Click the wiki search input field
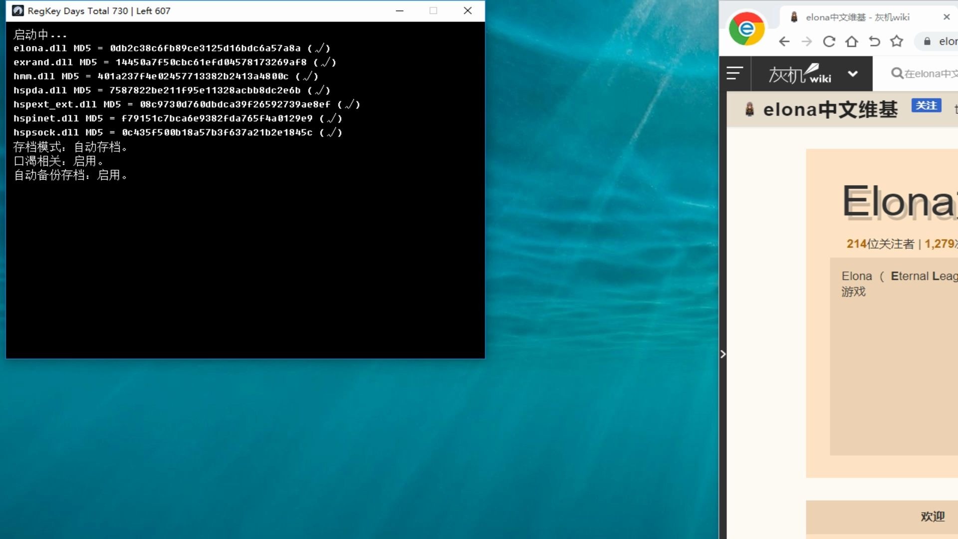The image size is (958, 539). click(x=932, y=74)
